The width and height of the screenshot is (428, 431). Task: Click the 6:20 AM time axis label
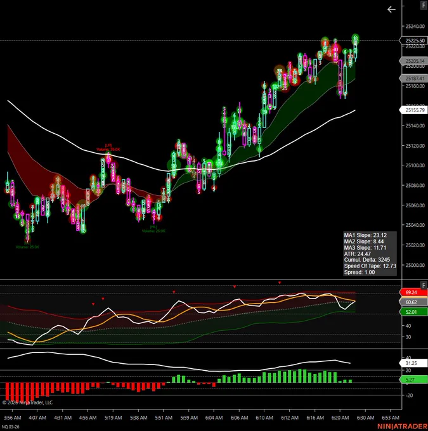(x=340, y=418)
